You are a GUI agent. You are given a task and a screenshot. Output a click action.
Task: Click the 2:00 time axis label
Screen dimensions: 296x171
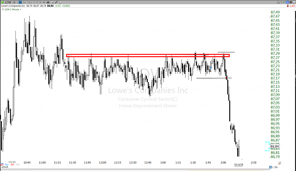224,162
